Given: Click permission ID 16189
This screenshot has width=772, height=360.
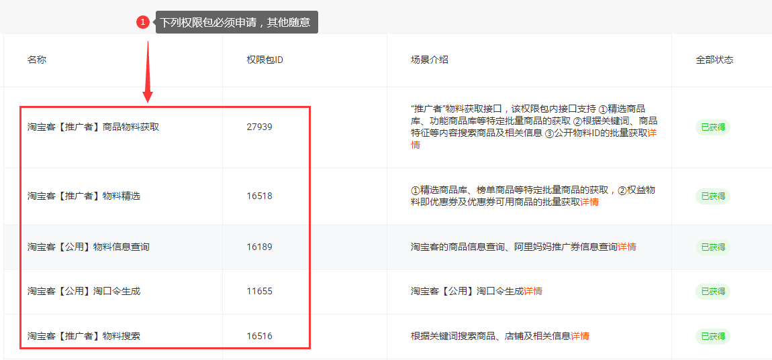Looking at the screenshot, I should tap(260, 247).
